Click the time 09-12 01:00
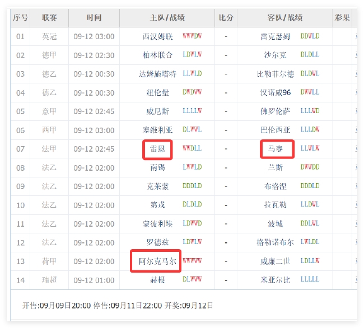364x328 pixels. coord(94,280)
